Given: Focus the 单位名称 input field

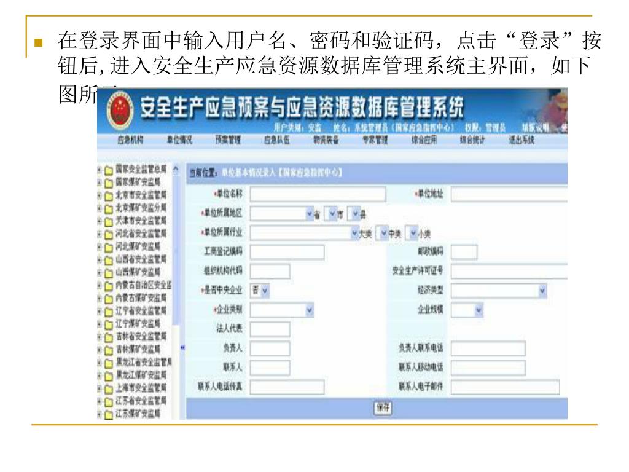Looking at the screenshot, I should click(318, 194).
